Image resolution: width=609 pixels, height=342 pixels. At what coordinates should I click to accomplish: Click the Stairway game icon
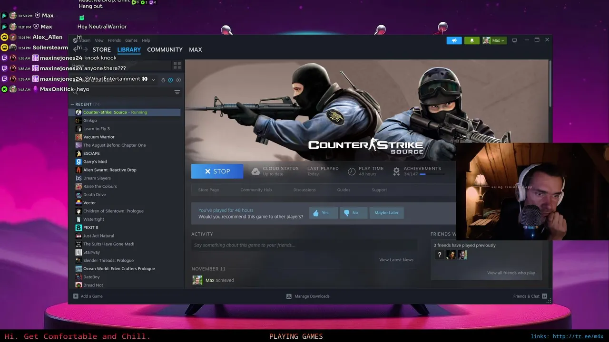(x=79, y=252)
